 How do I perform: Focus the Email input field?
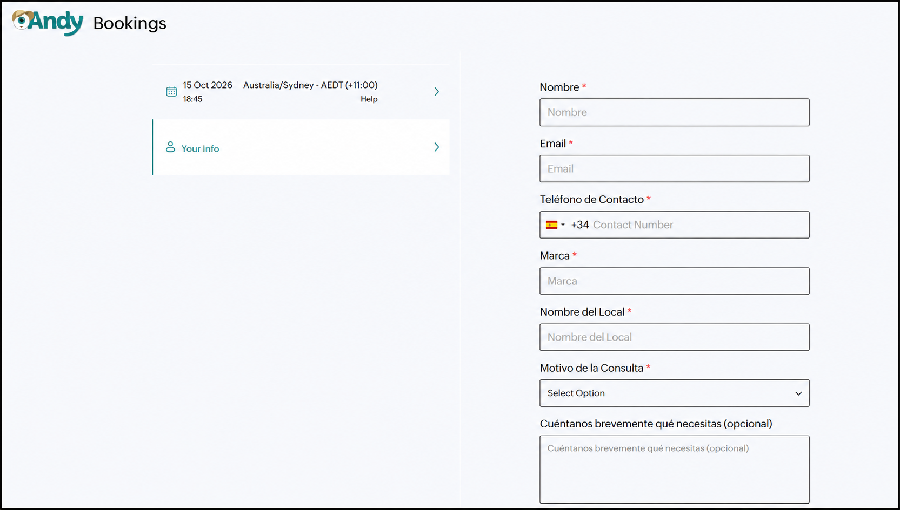point(675,169)
